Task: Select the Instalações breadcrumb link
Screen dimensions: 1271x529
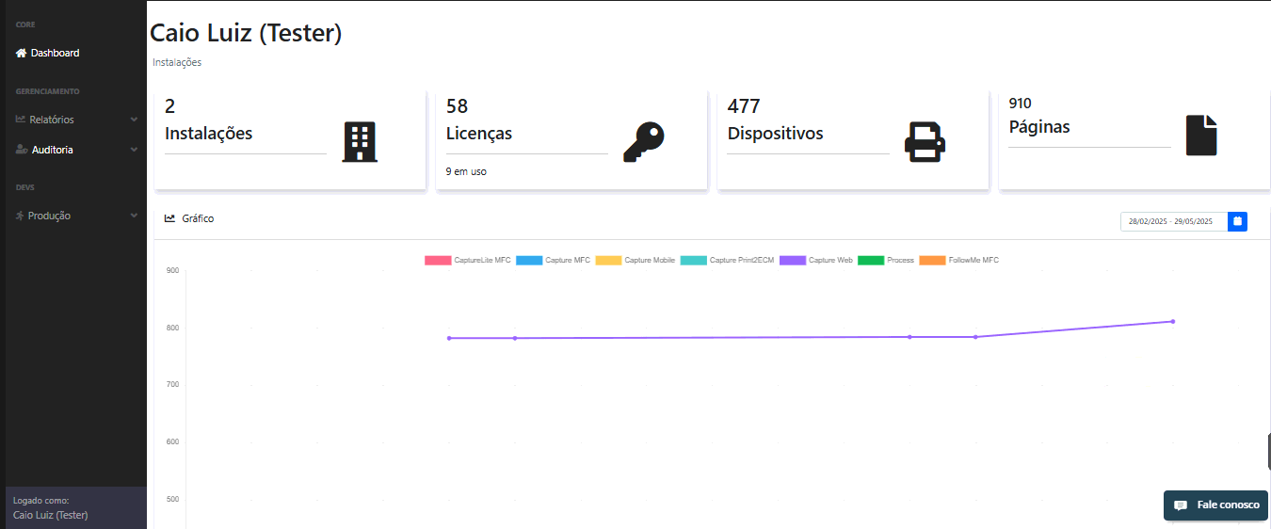Action: pyautogui.click(x=177, y=63)
